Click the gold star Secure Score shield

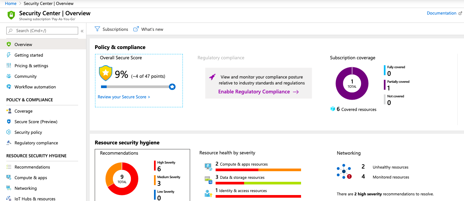[x=106, y=74]
